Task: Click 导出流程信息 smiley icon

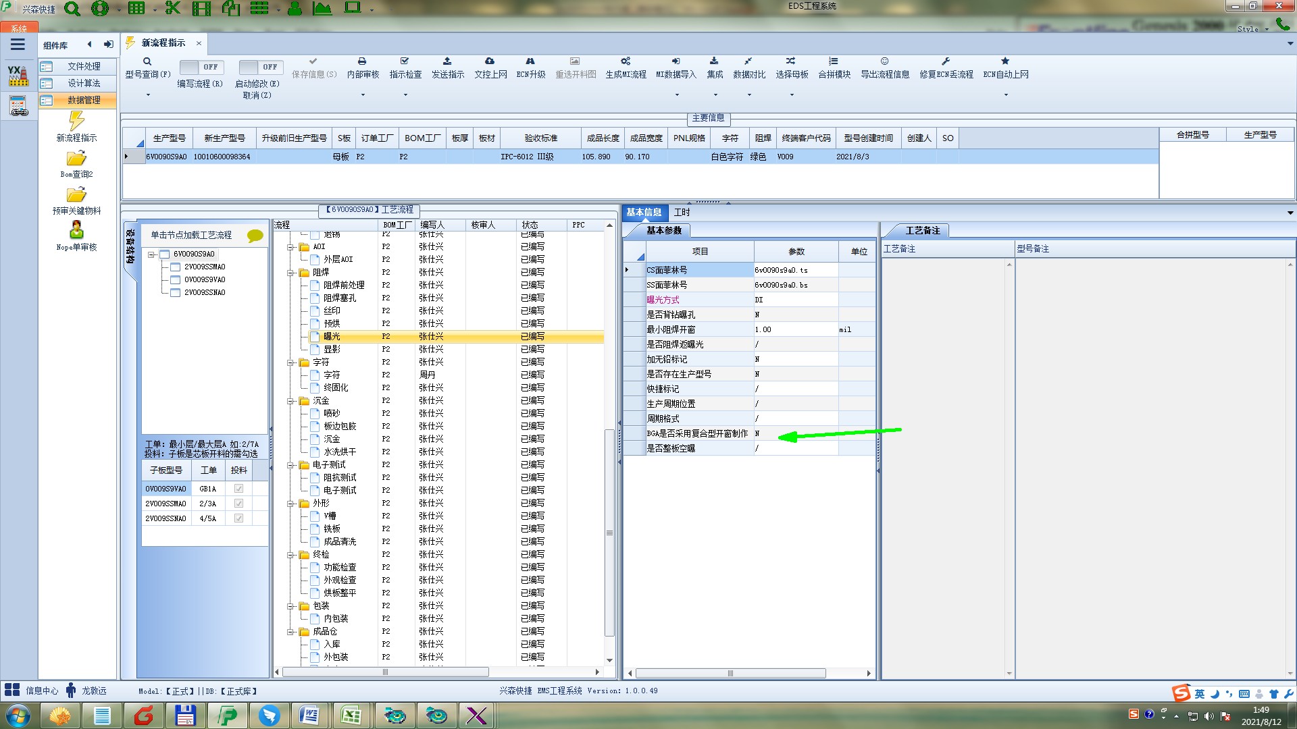Action: point(884,61)
